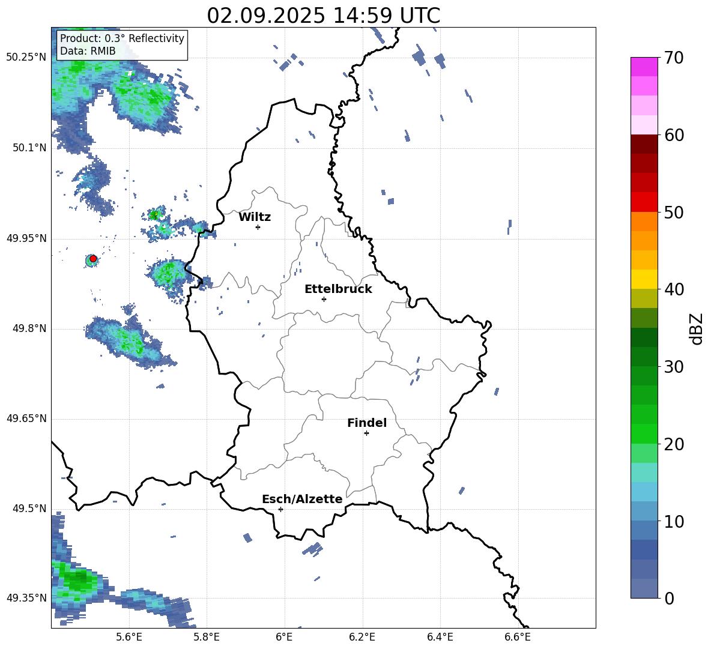Click the bright red colorbar swatch above 50
Image resolution: width=711 pixels, height=649 pixels.
(x=644, y=202)
